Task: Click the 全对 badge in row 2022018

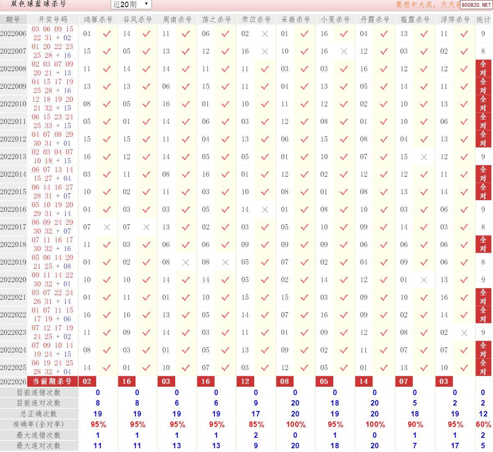Action: pos(483,244)
